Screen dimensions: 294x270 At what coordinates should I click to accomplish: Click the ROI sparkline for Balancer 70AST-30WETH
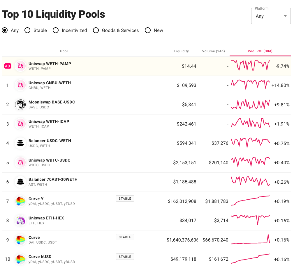pyautogui.click(x=250, y=181)
